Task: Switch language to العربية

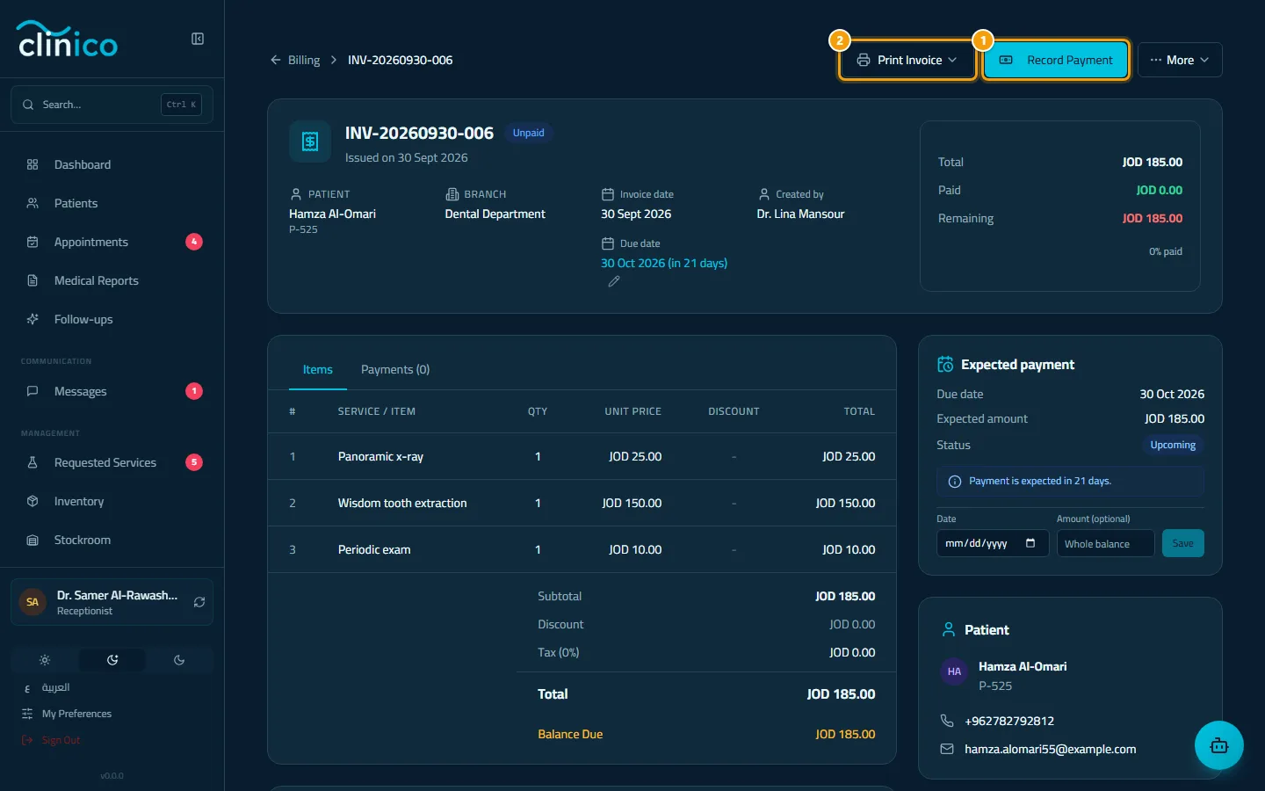Action: pos(55,687)
